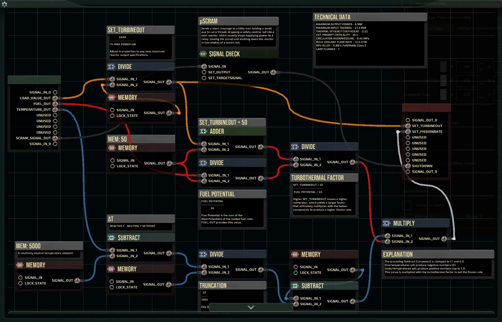502x322 pixels.
Task: Toggle the Hidden in Game checkbox
Action: click(x=406, y=205)
